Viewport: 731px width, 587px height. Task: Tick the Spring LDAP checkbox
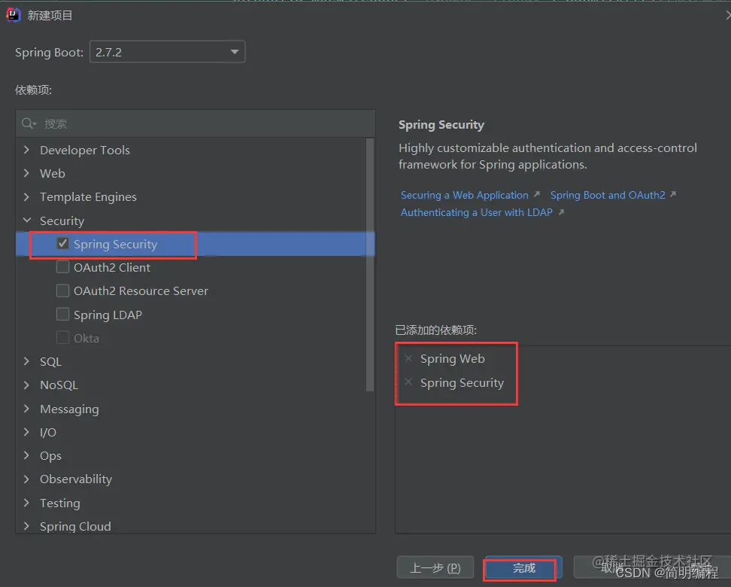pos(62,314)
